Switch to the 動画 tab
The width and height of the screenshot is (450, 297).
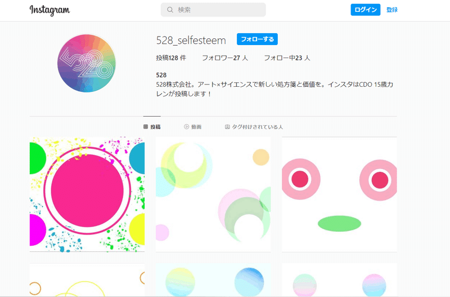[192, 127]
